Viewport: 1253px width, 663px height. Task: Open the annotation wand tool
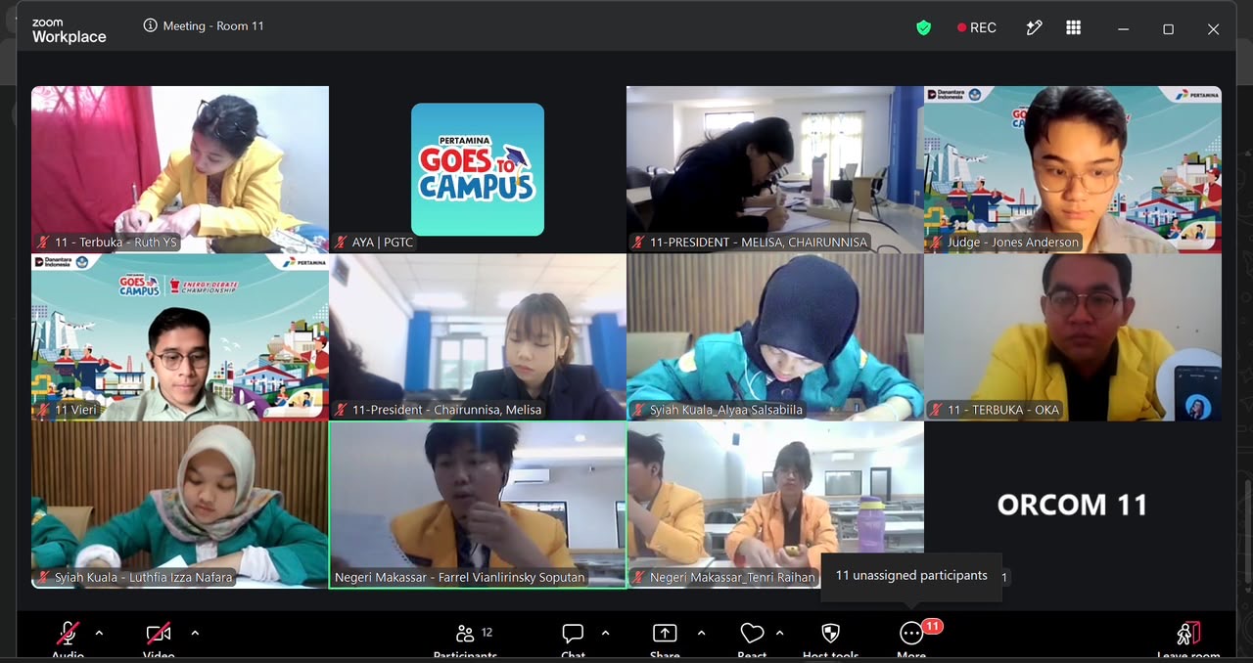pyautogui.click(x=1034, y=27)
